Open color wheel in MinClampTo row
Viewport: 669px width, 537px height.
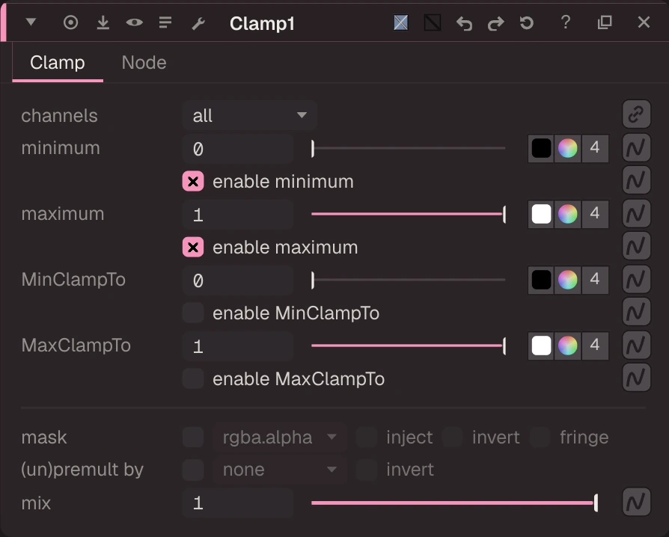(x=567, y=280)
